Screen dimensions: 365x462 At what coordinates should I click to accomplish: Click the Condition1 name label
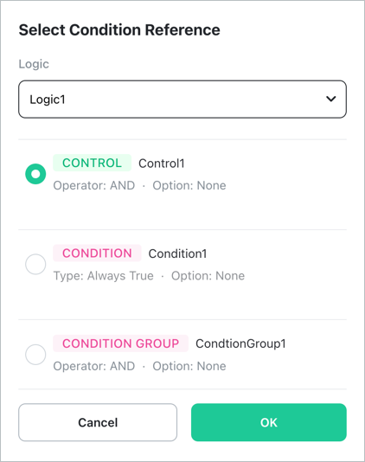177,253
